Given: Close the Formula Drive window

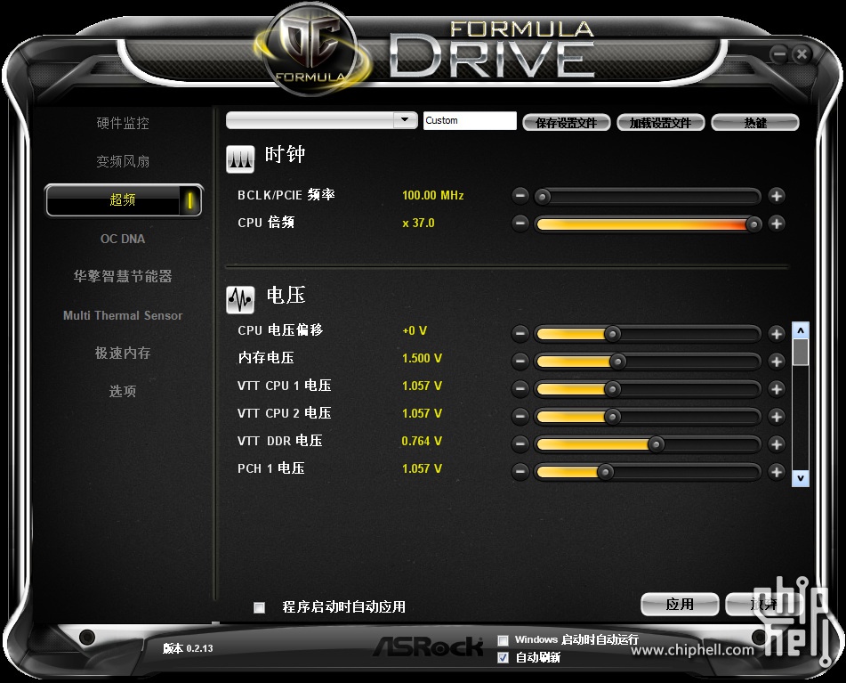Looking at the screenshot, I should (x=802, y=54).
